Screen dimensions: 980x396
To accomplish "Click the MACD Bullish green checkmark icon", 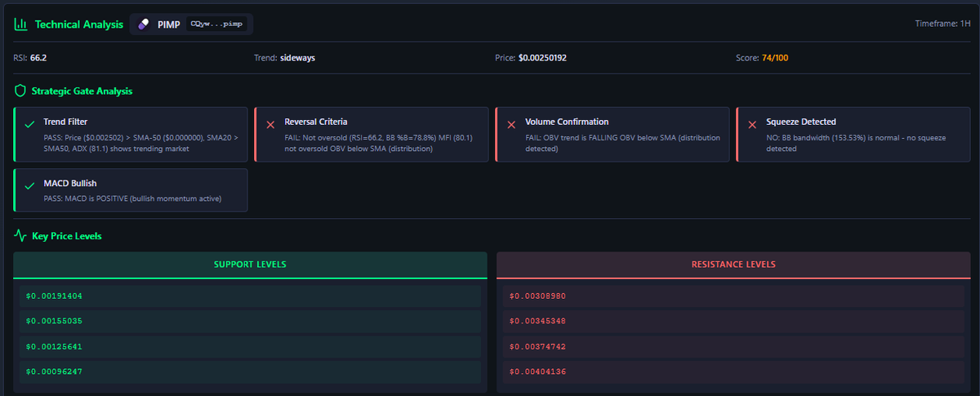I will point(29,185).
